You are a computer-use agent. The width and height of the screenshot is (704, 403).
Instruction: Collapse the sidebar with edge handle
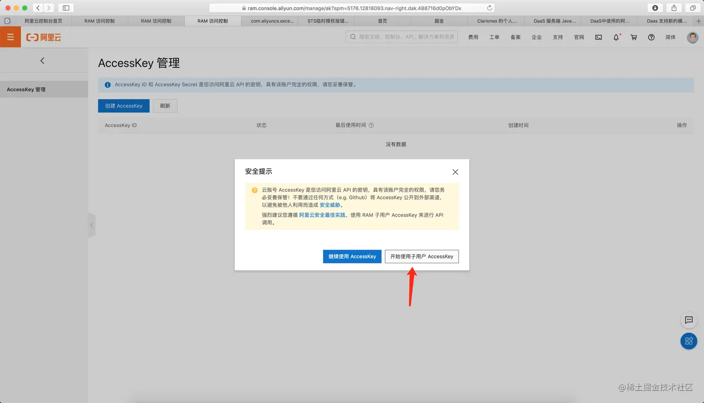[92, 225]
